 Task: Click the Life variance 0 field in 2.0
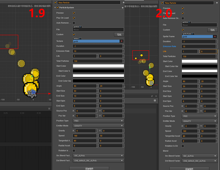point(208,51)
